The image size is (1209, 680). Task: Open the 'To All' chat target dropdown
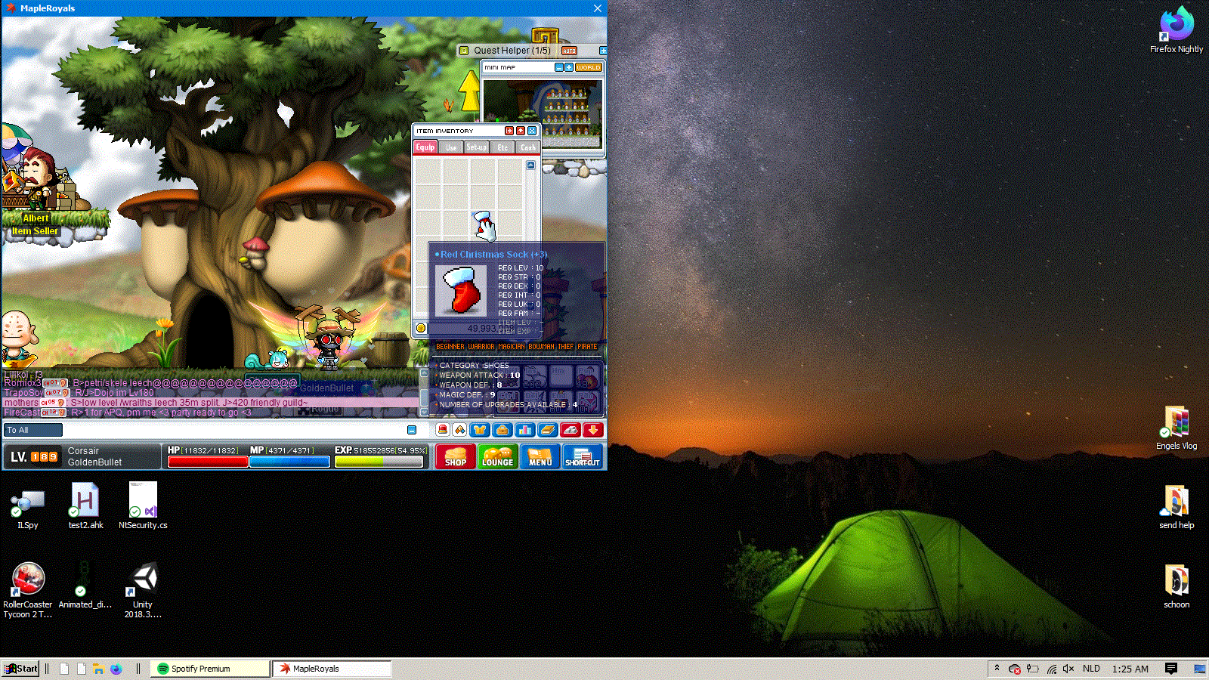click(34, 430)
